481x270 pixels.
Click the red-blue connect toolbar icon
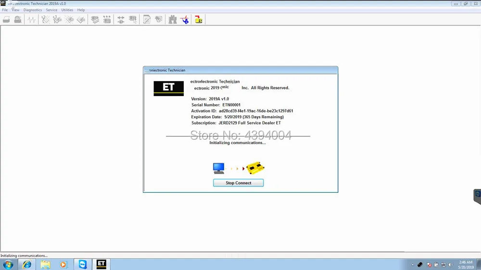185,20
